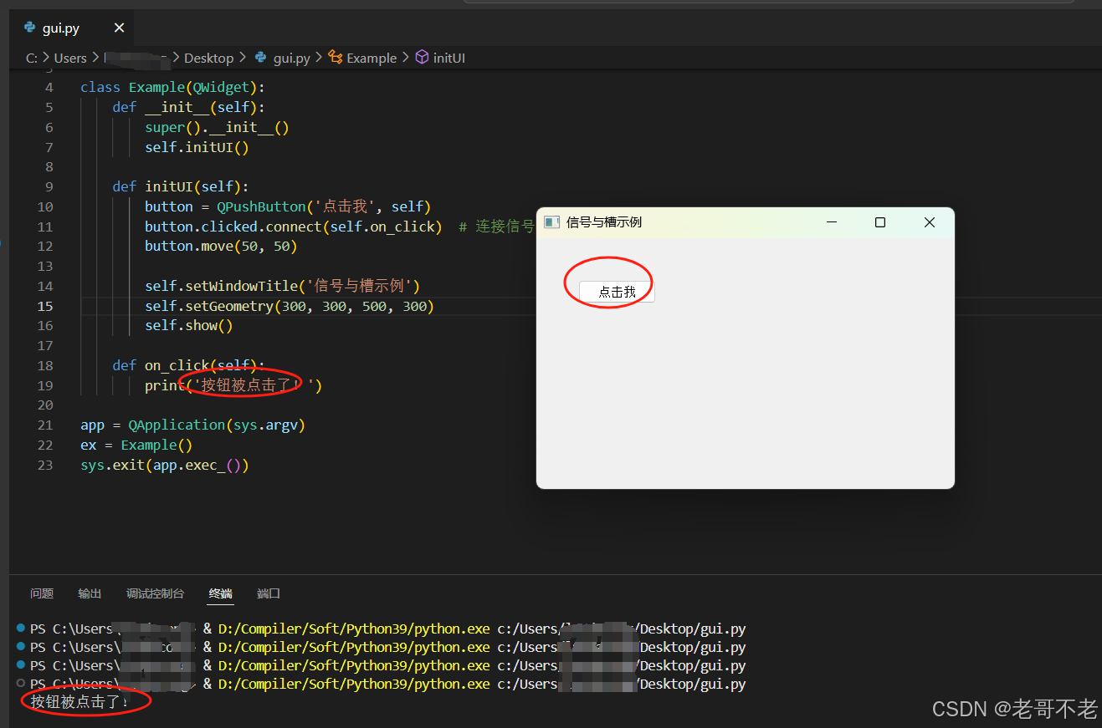Click 'def __init__(self):' on line 5

coord(188,107)
